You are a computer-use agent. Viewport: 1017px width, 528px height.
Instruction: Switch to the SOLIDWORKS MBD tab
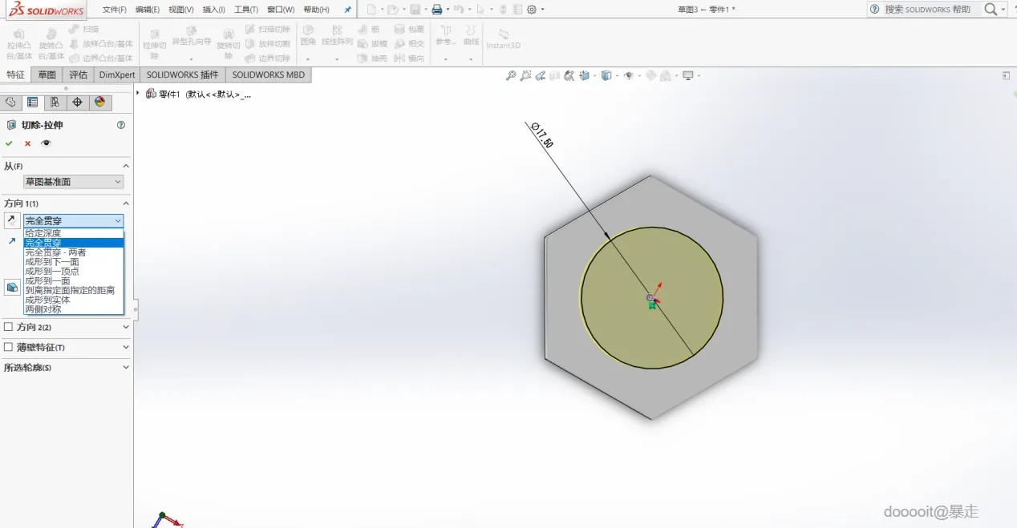click(269, 75)
